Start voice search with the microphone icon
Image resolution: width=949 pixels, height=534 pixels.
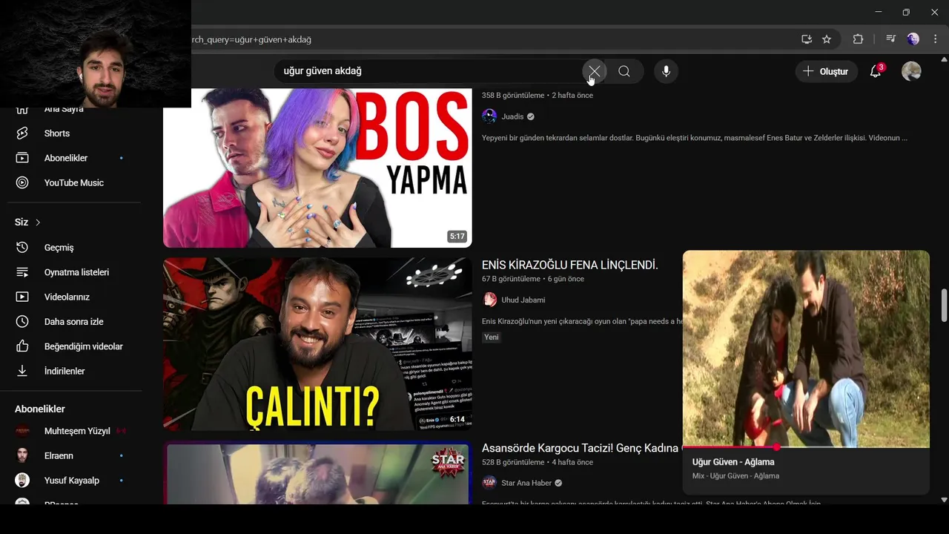(x=666, y=71)
